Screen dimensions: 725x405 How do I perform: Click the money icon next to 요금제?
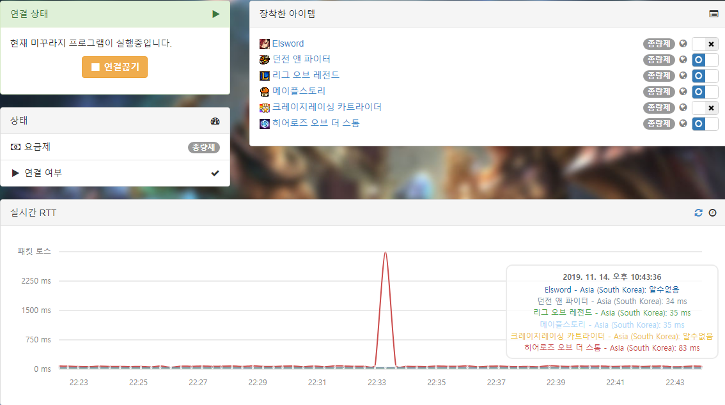coord(15,147)
